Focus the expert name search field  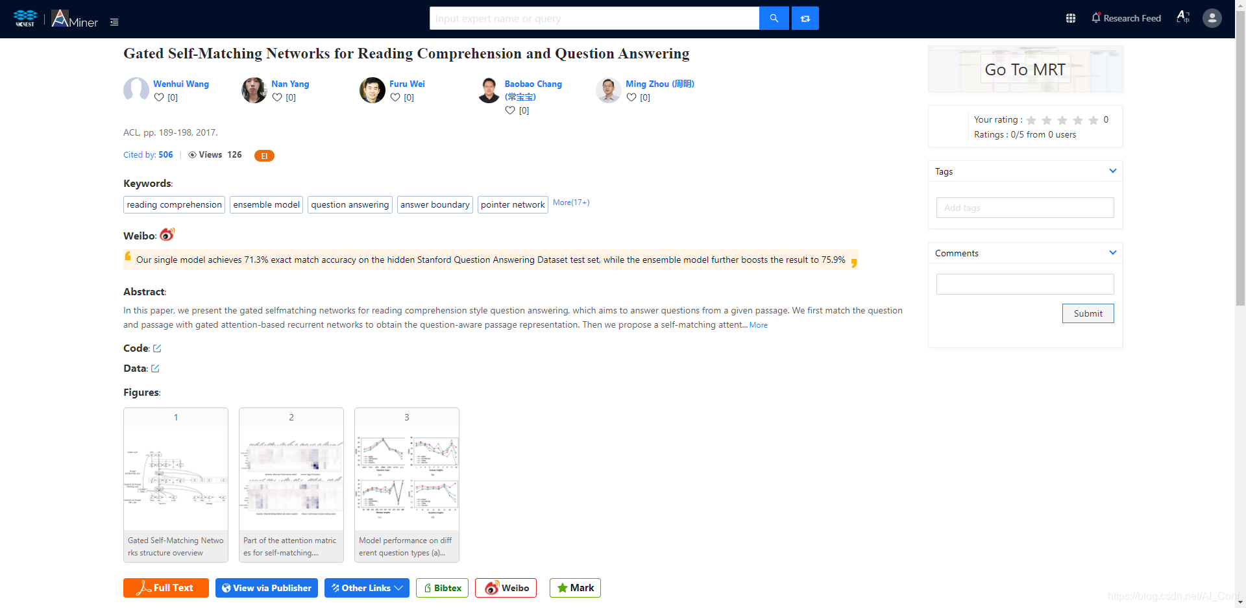coord(594,18)
